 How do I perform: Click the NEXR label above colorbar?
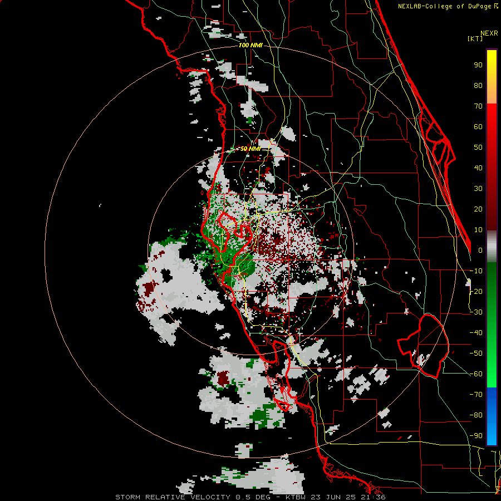pyautogui.click(x=489, y=33)
